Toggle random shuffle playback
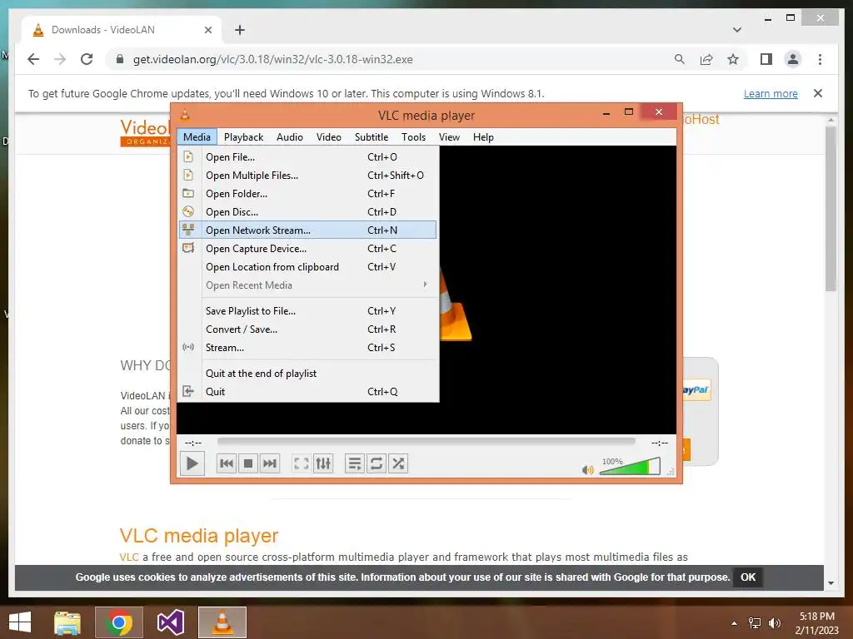This screenshot has height=639, width=853. pyautogui.click(x=398, y=463)
